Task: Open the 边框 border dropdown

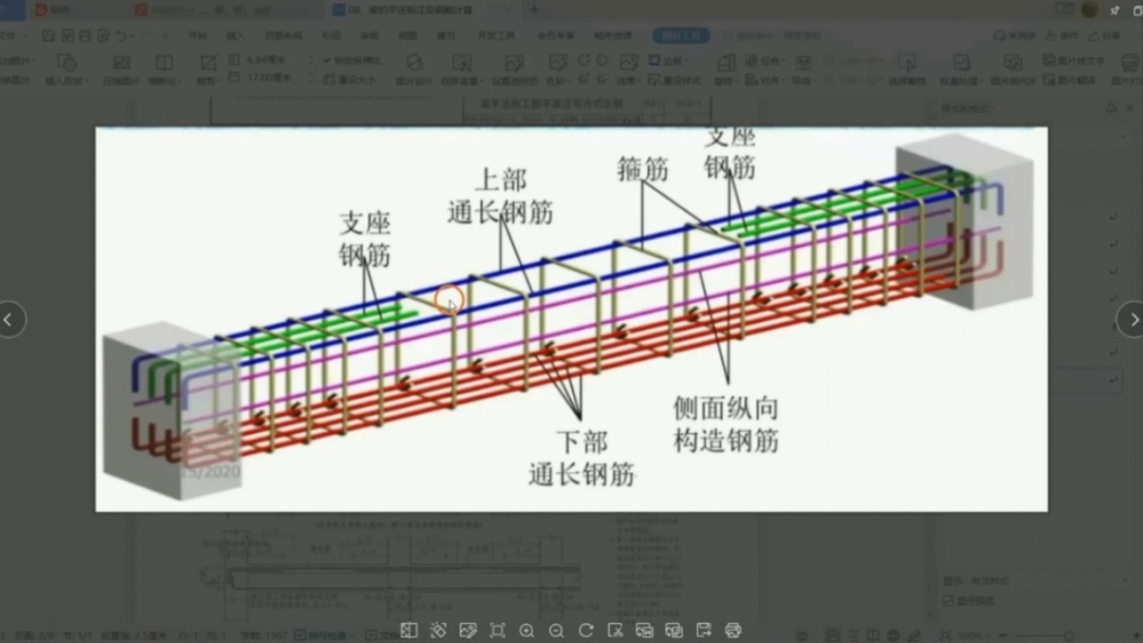Action: [x=669, y=60]
